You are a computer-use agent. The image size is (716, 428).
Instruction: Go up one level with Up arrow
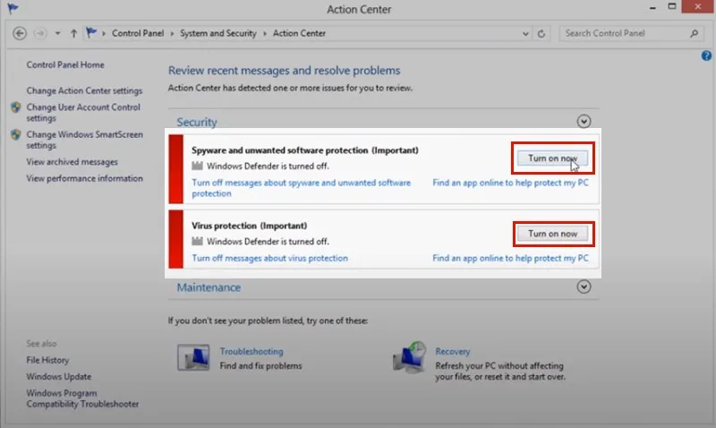73,33
